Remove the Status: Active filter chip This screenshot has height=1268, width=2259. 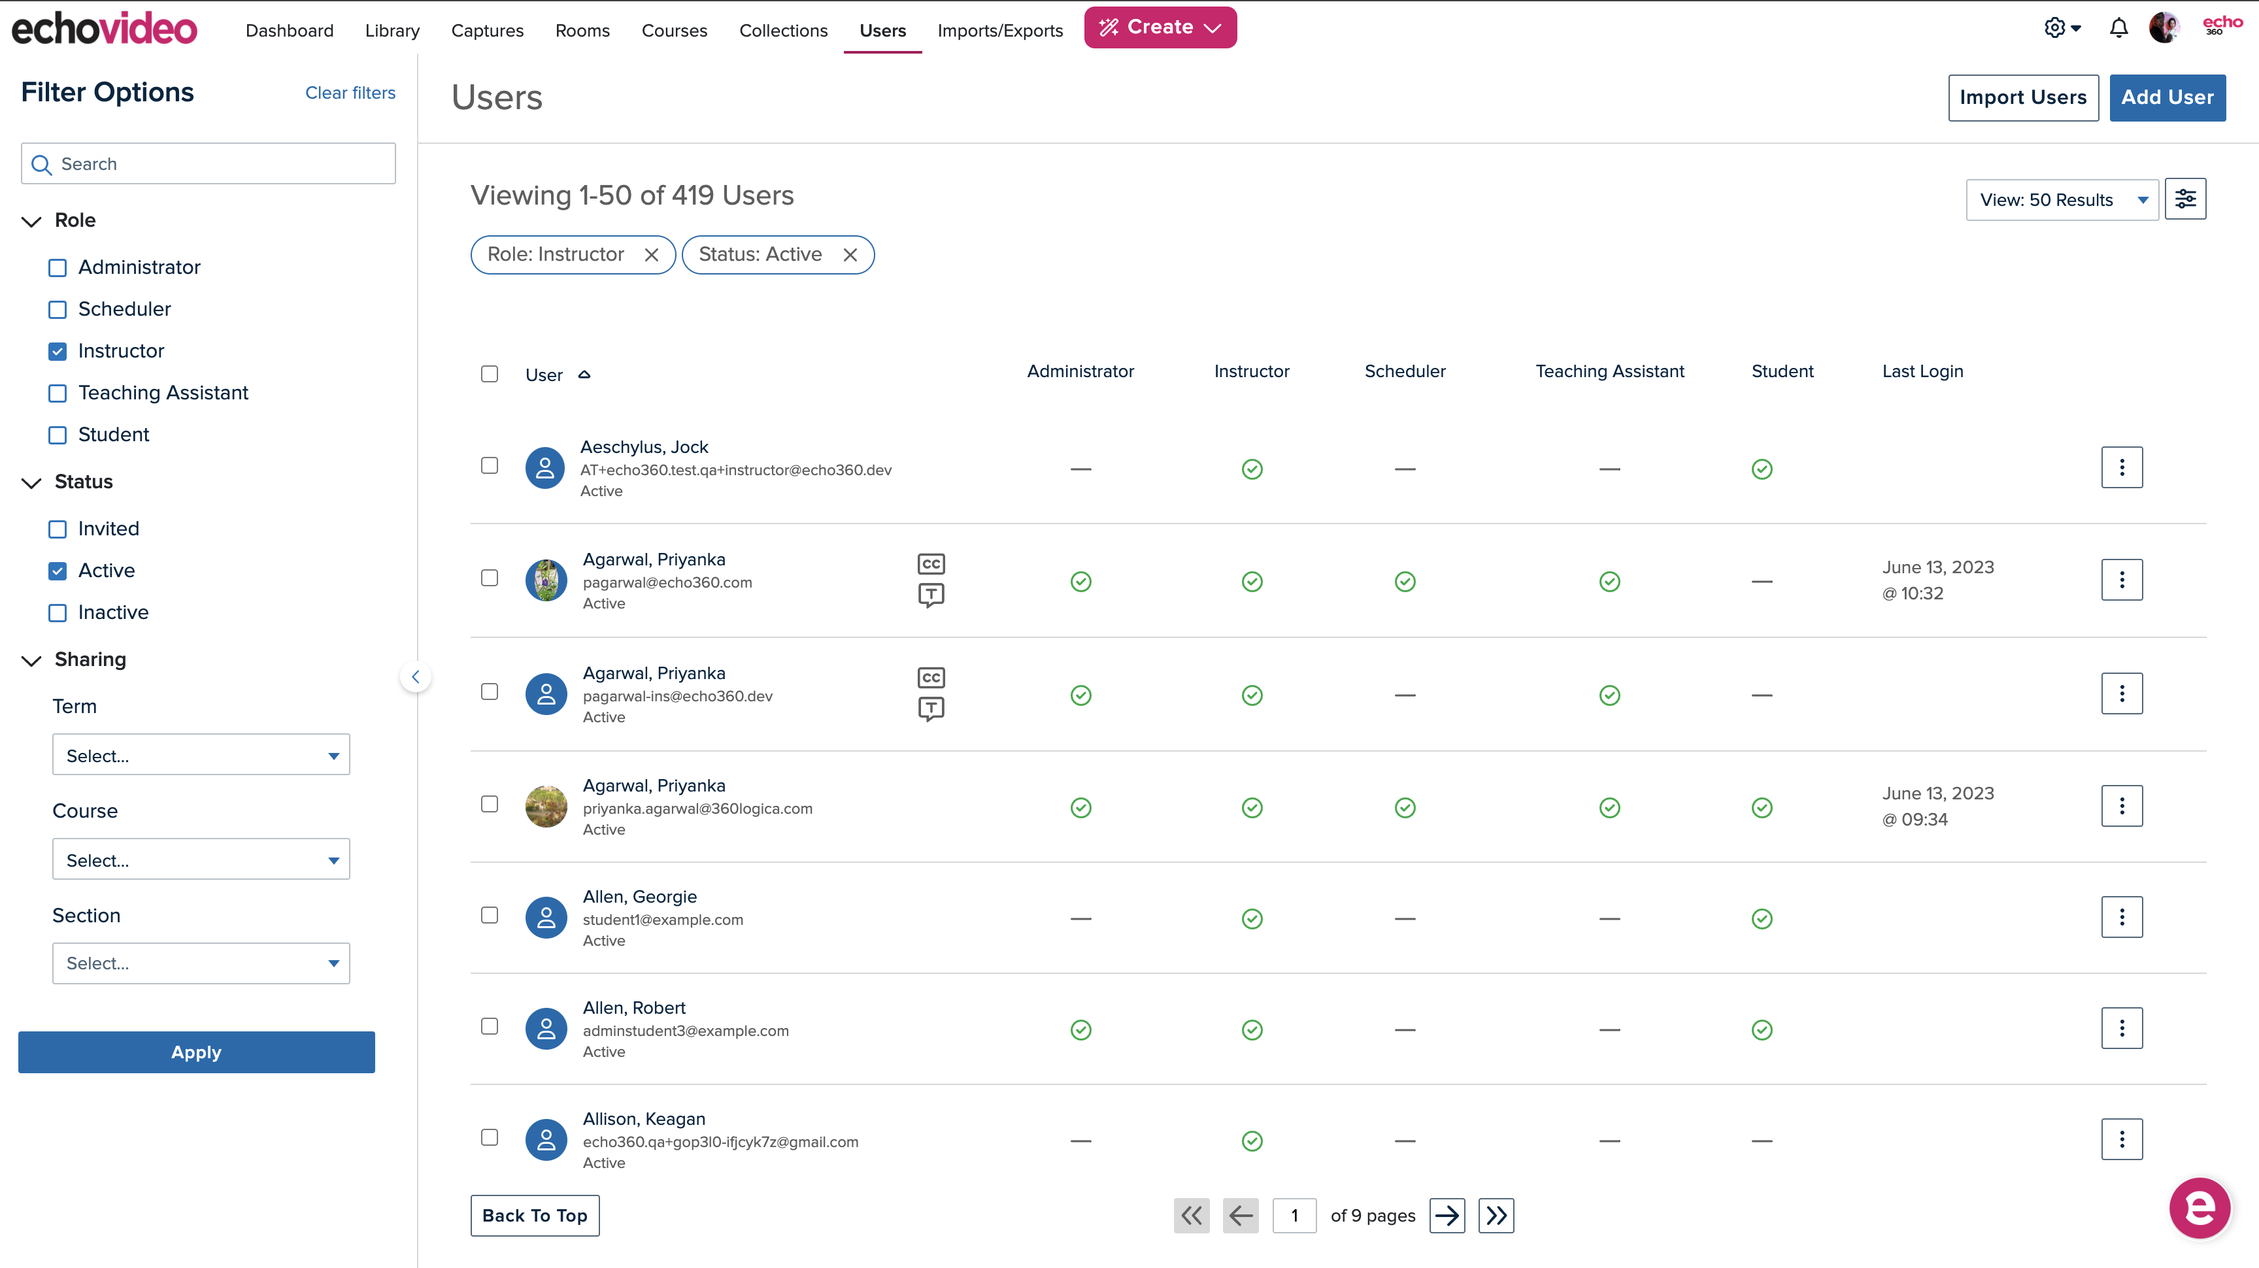tap(850, 254)
